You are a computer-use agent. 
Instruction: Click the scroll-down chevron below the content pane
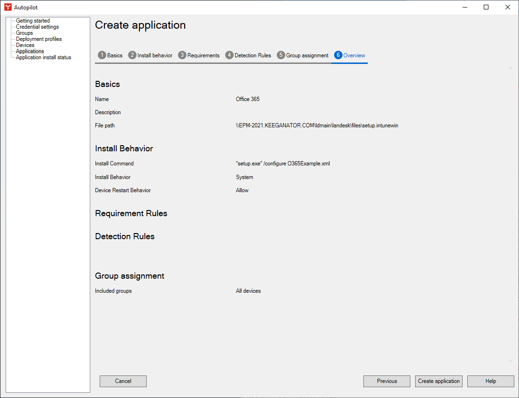tap(510, 361)
